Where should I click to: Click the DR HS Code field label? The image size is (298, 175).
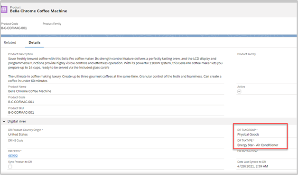[x=16, y=141]
